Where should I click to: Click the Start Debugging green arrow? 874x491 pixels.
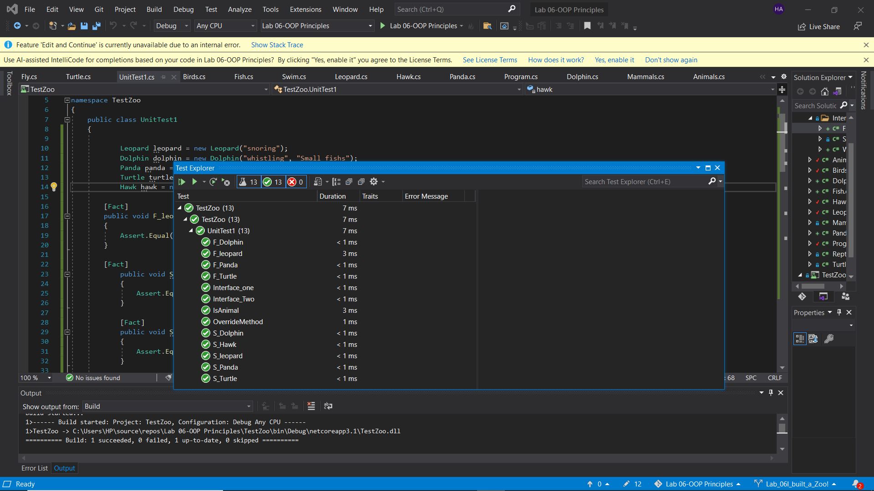click(x=382, y=26)
